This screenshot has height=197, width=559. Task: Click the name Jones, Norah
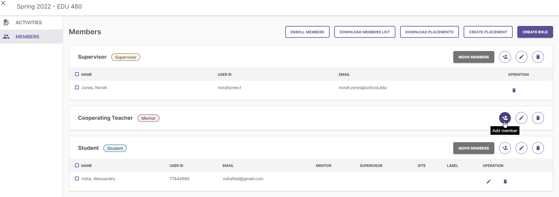click(94, 88)
